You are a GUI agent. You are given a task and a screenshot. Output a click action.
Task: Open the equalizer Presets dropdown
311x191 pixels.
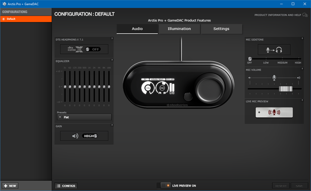click(84, 117)
